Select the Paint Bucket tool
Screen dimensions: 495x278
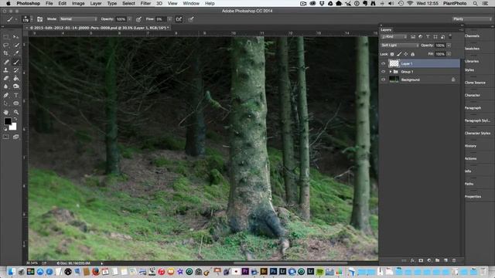(x=15, y=78)
